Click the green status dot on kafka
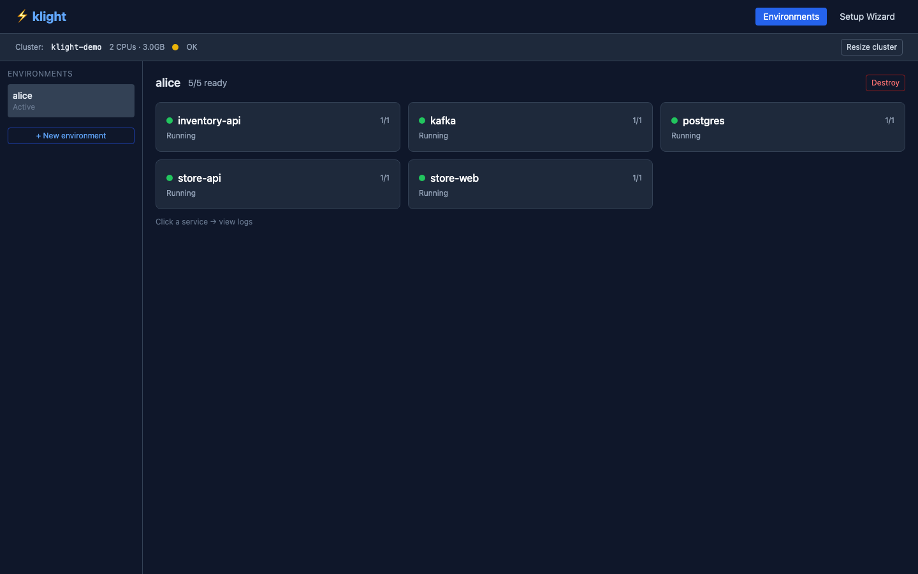This screenshot has height=574, width=918. 422,121
